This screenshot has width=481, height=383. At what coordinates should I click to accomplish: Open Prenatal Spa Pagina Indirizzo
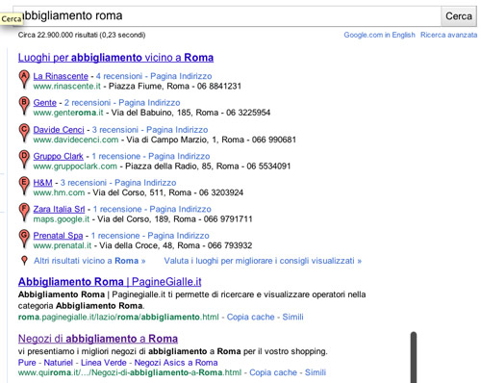(178, 236)
